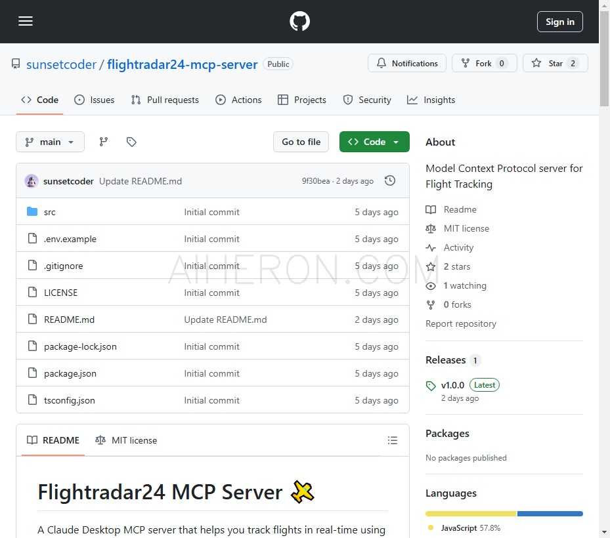Open .gitignore file
The height and width of the screenshot is (538, 610).
(x=64, y=266)
